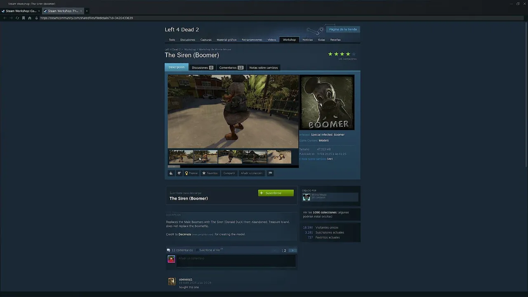Open the 'Models' game content tag
The image size is (528, 297).
coord(323,140)
